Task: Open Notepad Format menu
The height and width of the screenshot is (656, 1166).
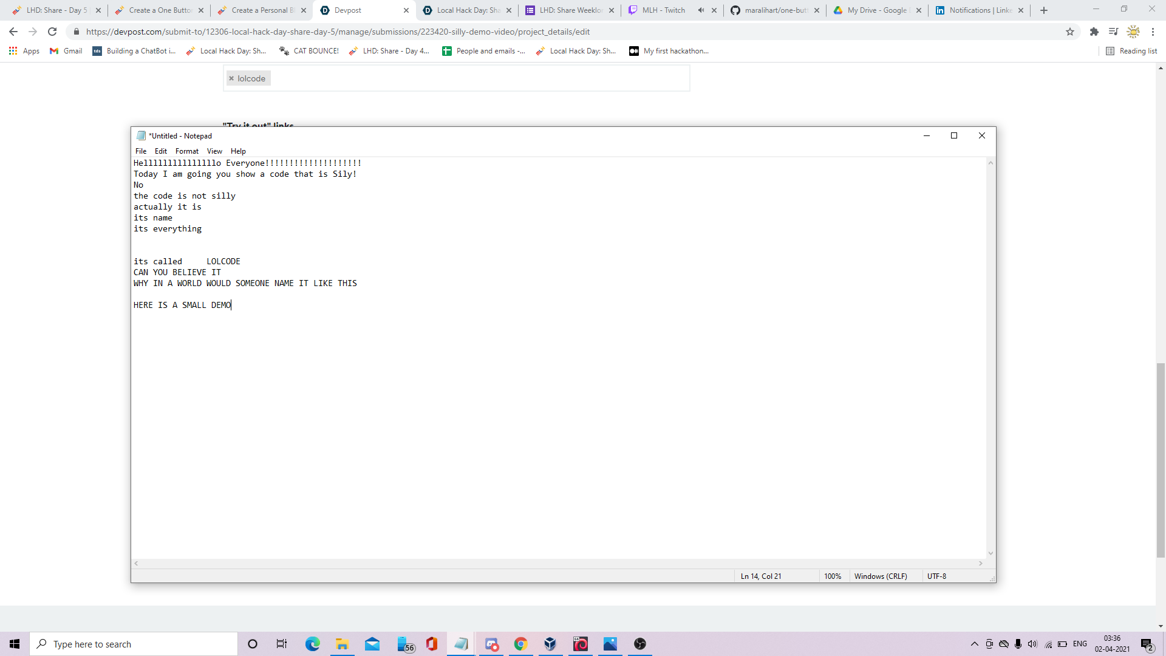Action: coord(186,151)
